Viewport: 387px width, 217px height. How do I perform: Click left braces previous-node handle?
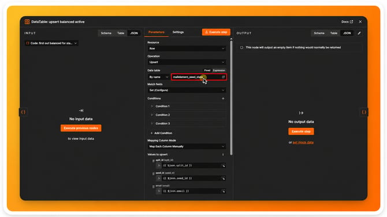pos(23,112)
